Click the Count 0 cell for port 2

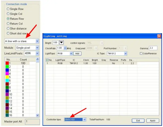tap(23, 67)
